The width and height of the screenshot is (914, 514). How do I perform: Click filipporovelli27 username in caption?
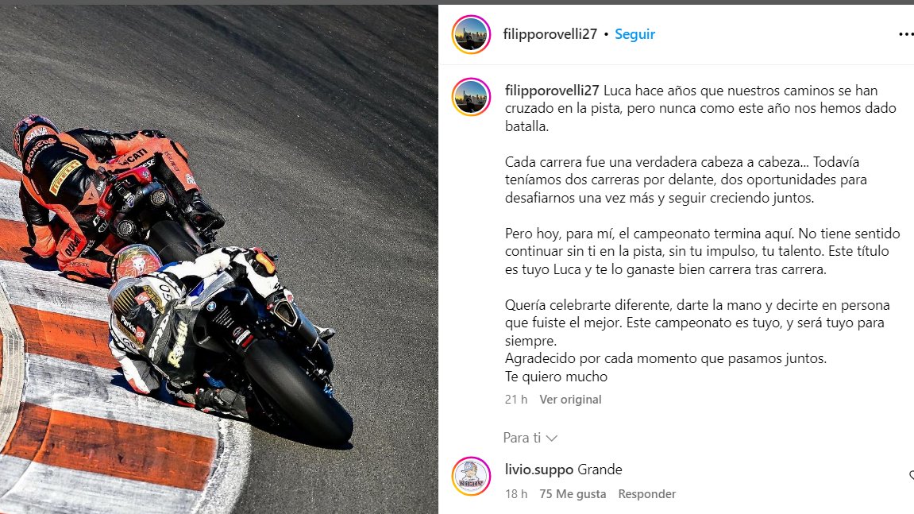[x=551, y=91]
